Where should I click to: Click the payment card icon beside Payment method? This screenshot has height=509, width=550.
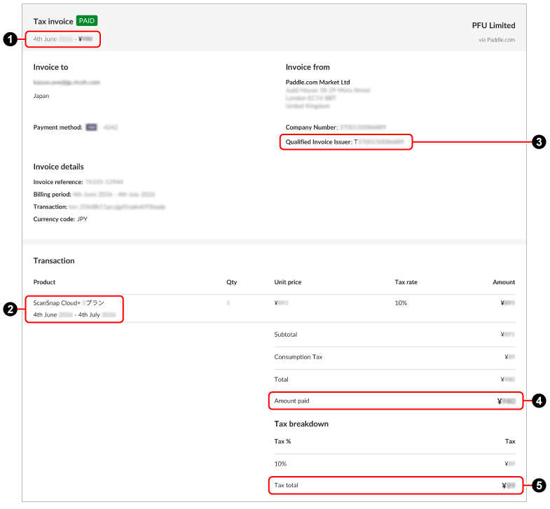click(91, 127)
